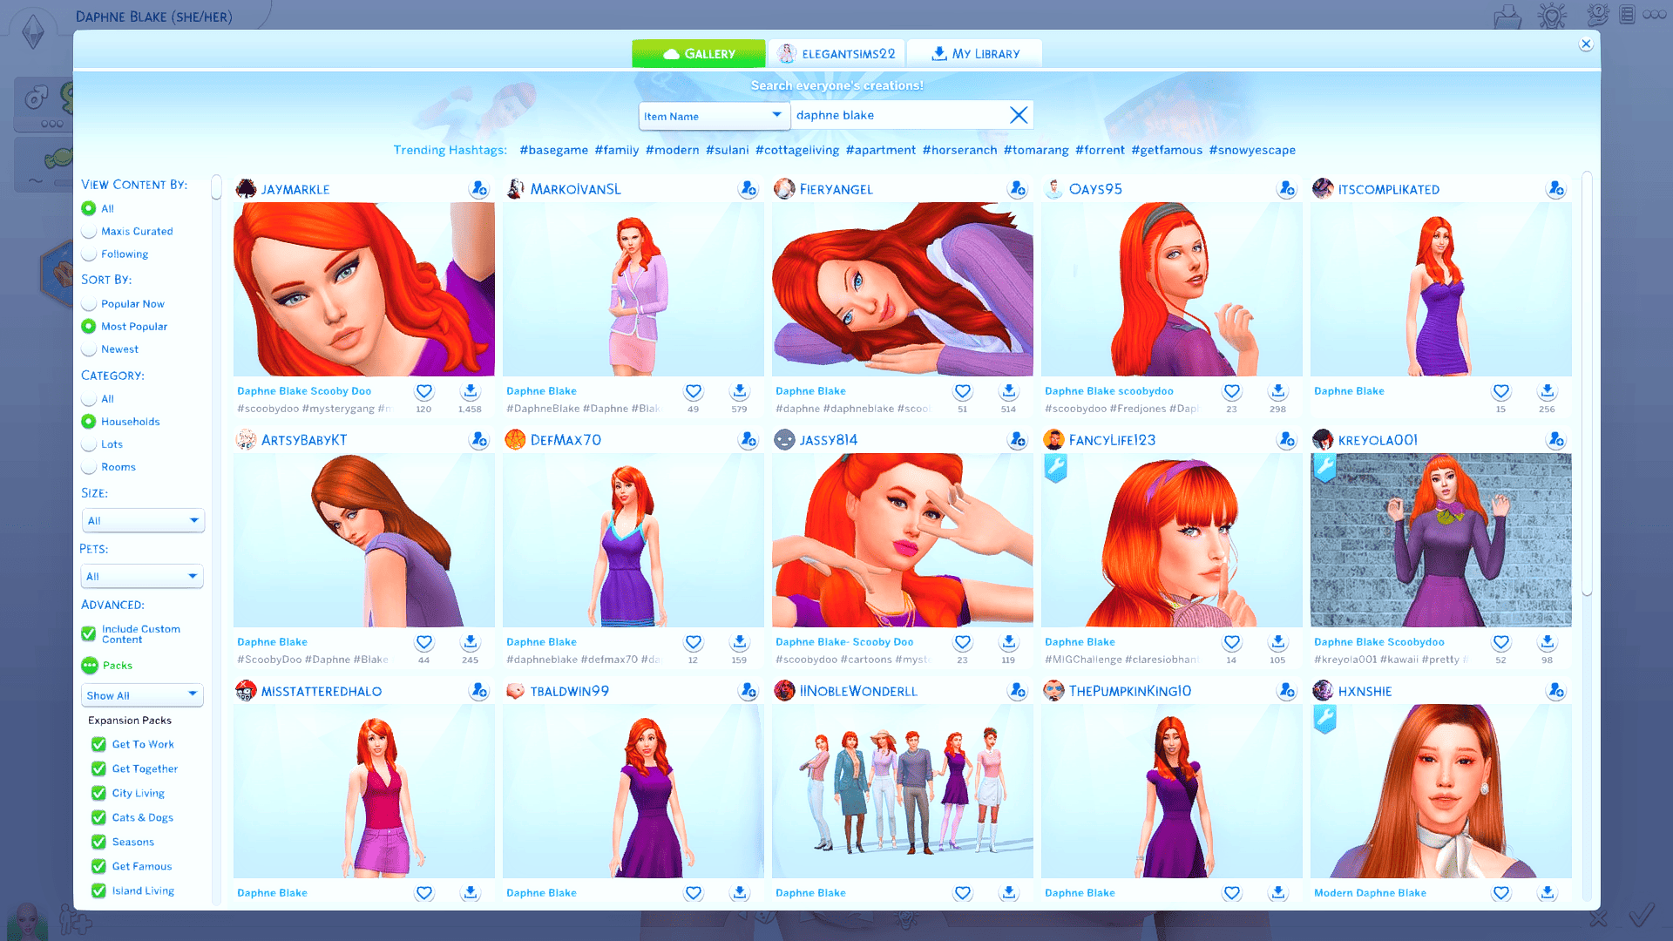
Task: Favorite DefMax70's Daphne Blake household
Action: pyautogui.click(x=694, y=642)
